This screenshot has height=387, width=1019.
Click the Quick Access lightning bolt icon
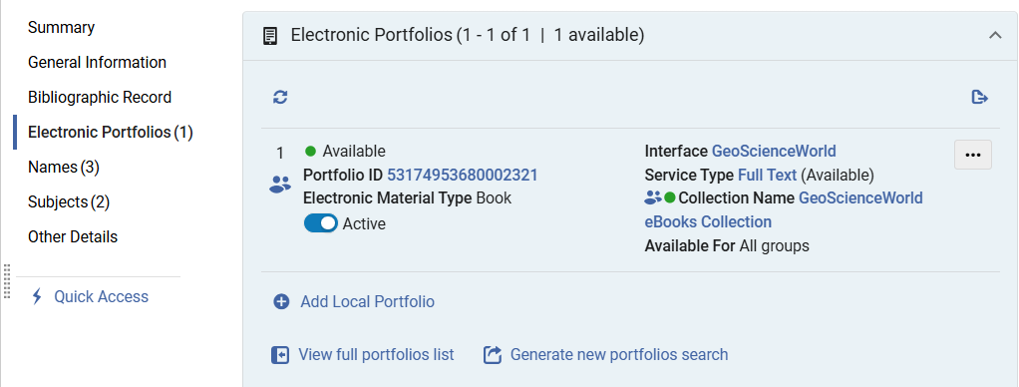(x=37, y=296)
